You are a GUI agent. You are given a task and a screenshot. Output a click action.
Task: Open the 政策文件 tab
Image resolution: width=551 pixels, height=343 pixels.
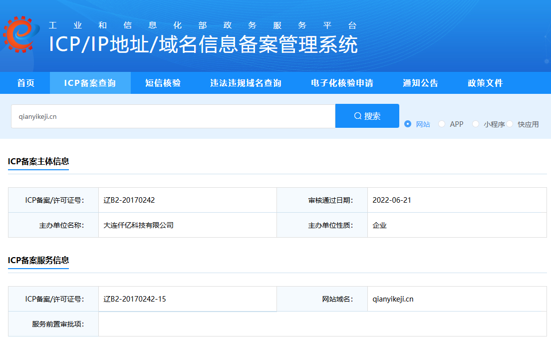(x=485, y=83)
